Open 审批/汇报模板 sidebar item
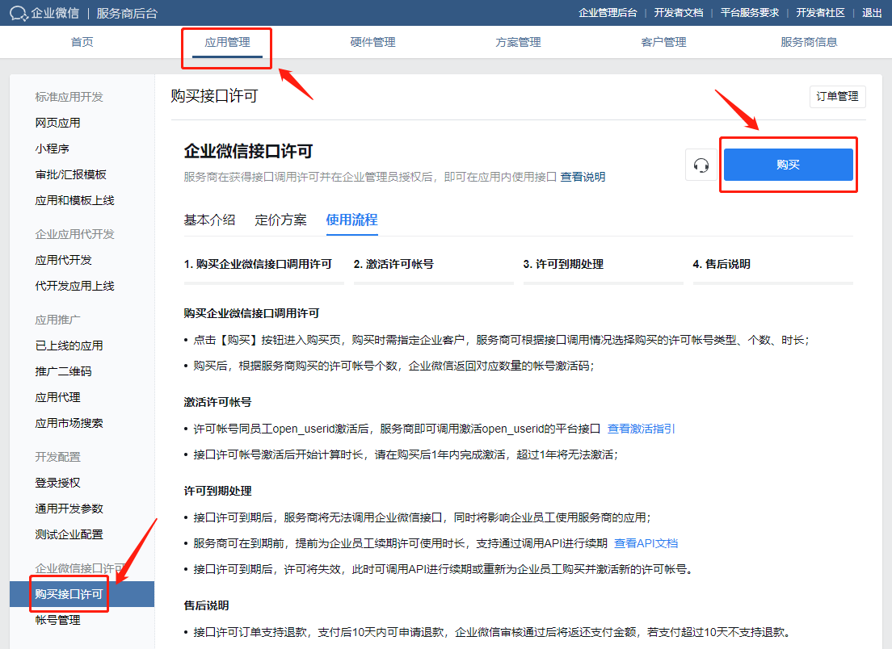The height and width of the screenshot is (649, 892). (70, 174)
